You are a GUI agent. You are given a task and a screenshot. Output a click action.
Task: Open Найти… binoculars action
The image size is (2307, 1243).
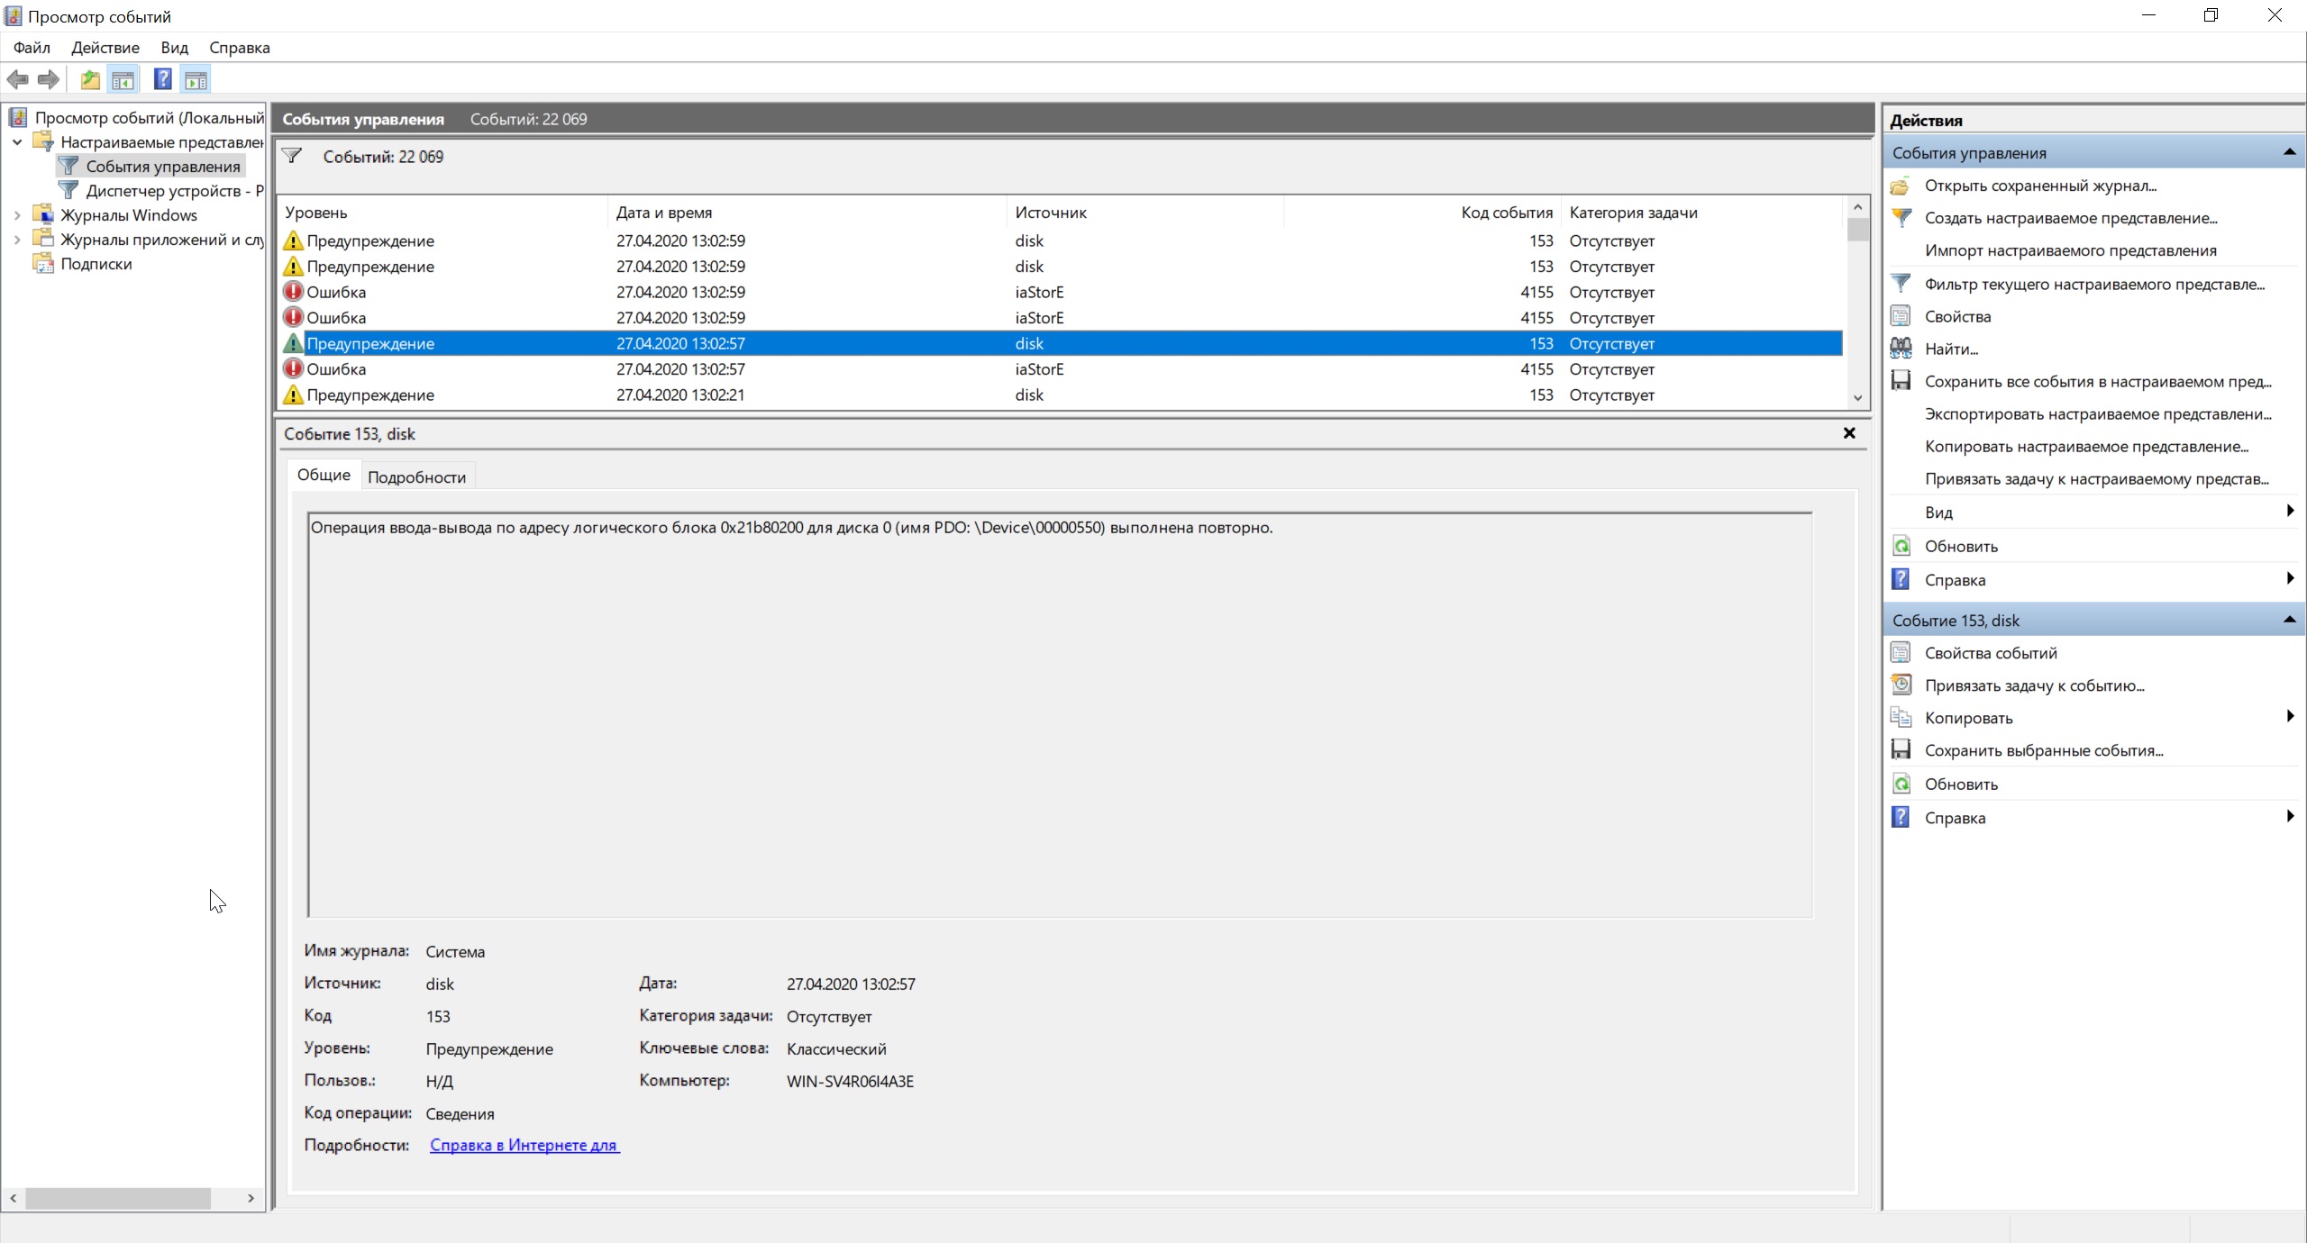[x=1951, y=349]
